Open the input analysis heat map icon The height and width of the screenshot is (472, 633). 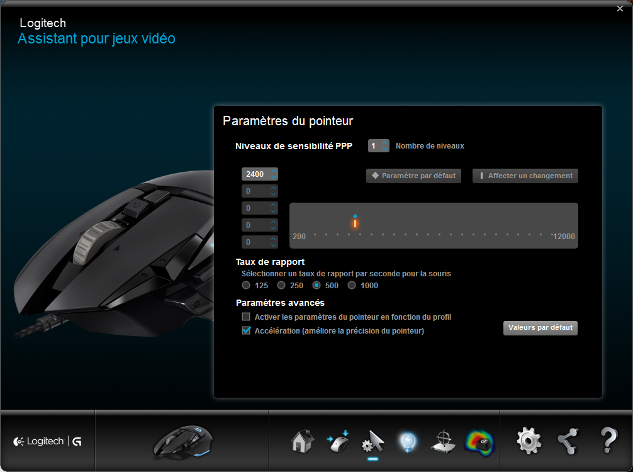pyautogui.click(x=479, y=443)
